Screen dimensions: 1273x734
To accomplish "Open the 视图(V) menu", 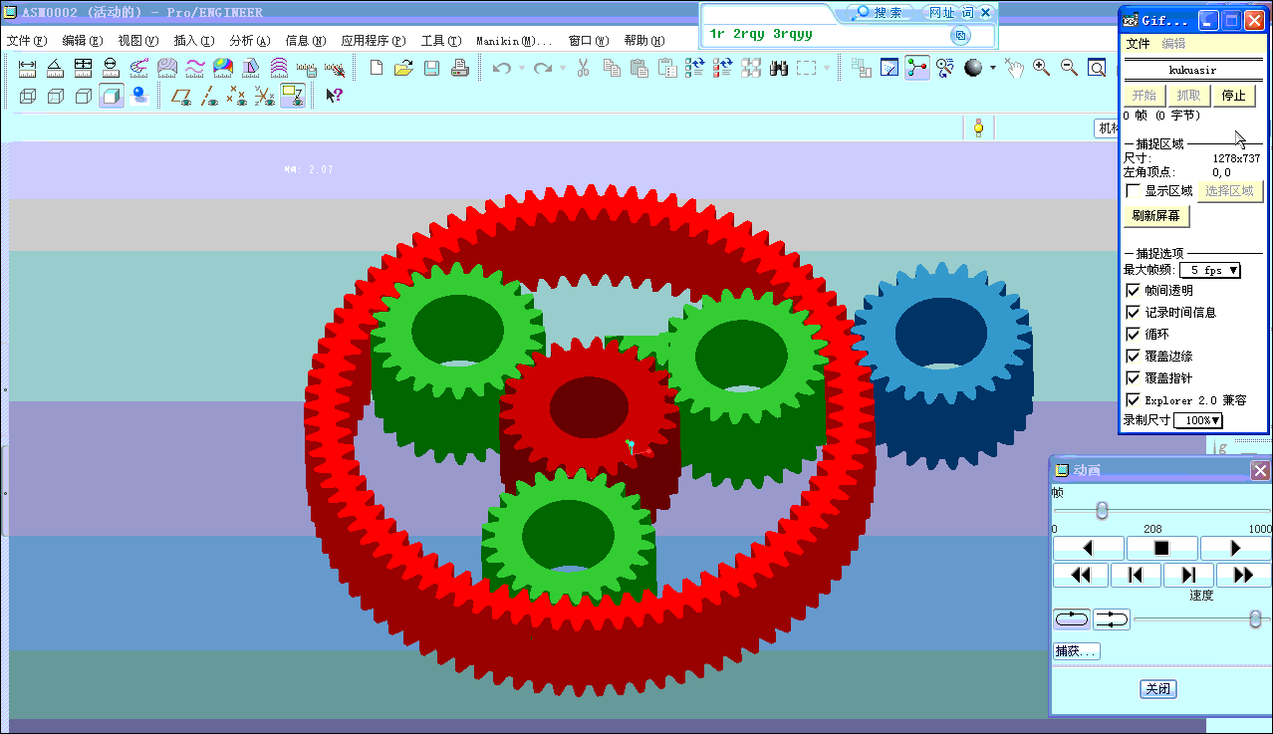I will point(137,41).
